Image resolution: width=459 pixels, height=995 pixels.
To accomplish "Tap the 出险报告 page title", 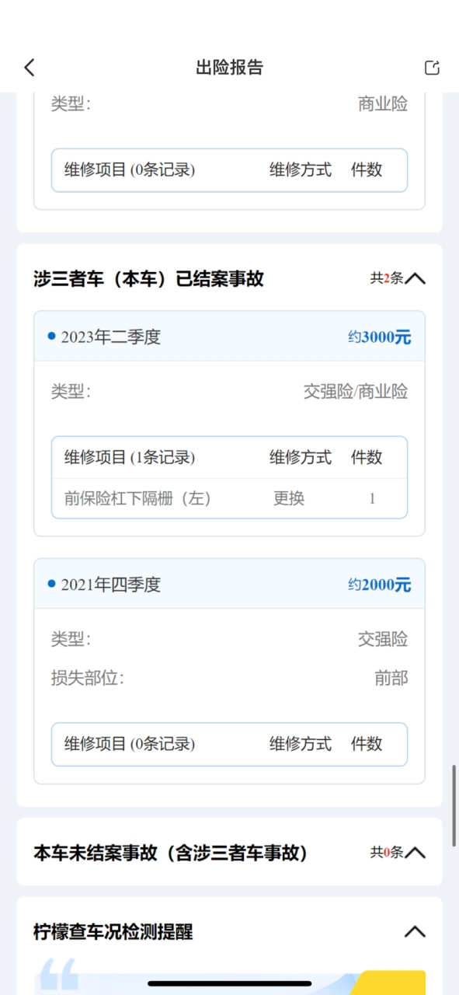I will click(x=229, y=68).
